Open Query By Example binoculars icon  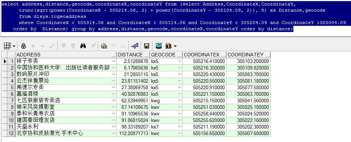[x=83, y=46]
